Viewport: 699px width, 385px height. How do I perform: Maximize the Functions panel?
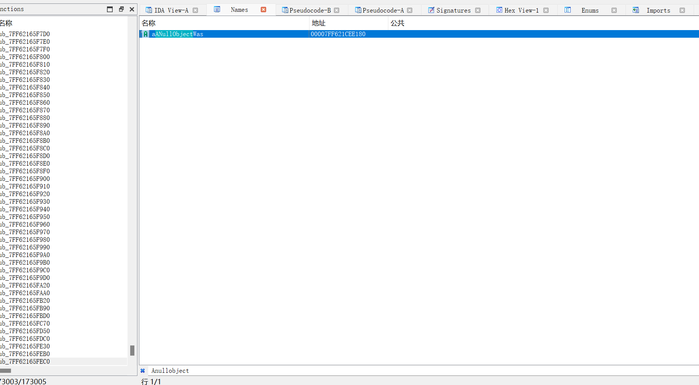(x=110, y=9)
